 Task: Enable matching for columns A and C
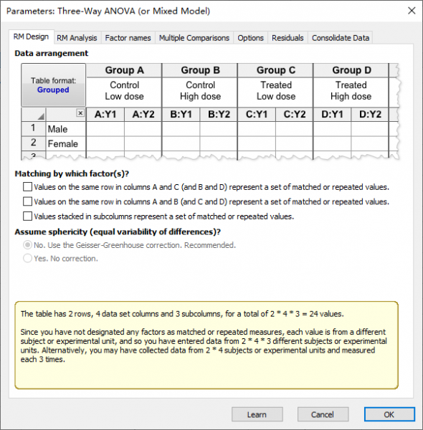[27, 187]
